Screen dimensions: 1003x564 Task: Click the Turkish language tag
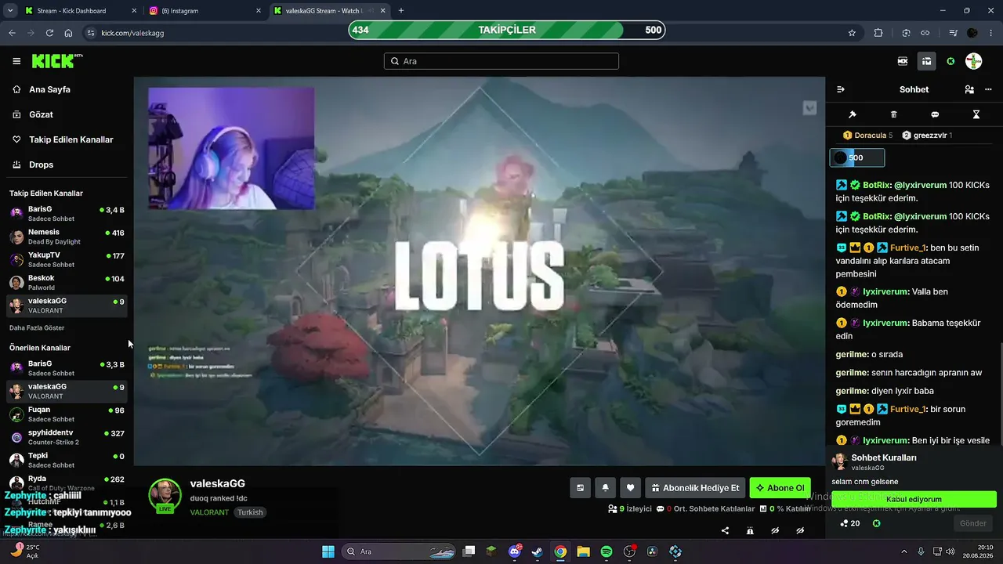[x=251, y=512]
